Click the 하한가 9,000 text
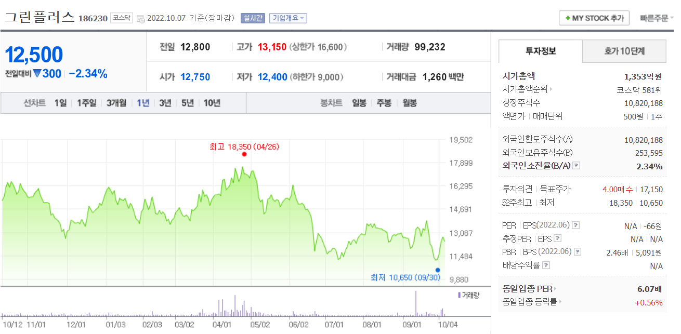The width and height of the screenshot is (681, 334). click(316, 77)
